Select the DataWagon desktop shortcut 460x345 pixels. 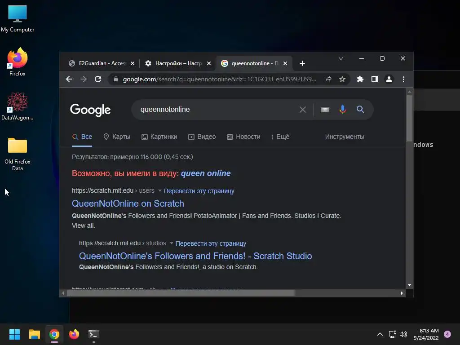click(x=18, y=106)
